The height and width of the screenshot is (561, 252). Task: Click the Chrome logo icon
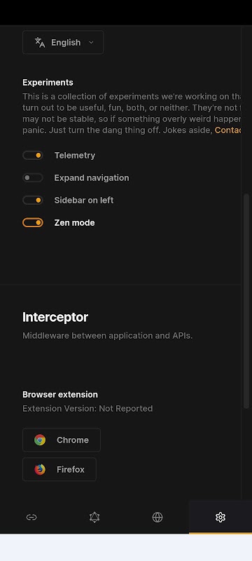click(x=40, y=440)
